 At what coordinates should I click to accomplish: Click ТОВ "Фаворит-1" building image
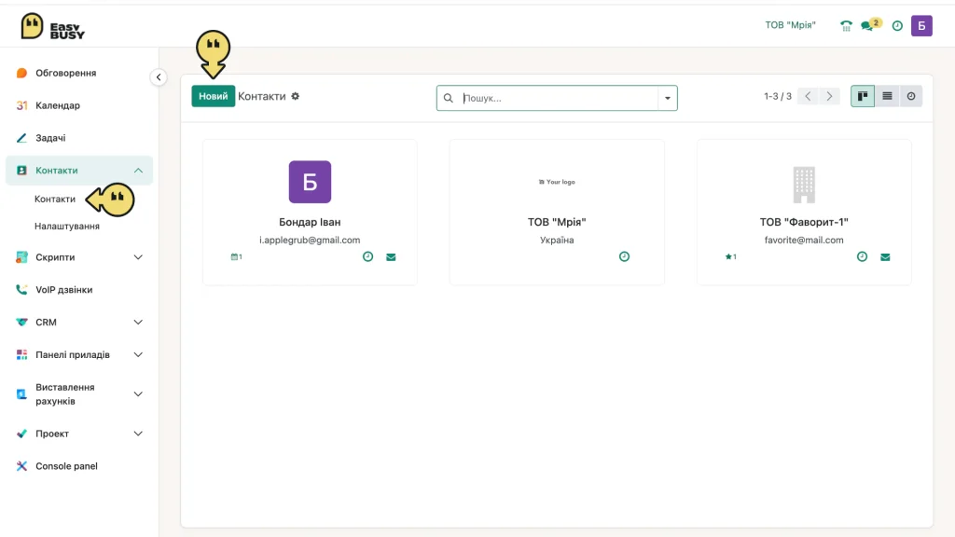tap(804, 185)
